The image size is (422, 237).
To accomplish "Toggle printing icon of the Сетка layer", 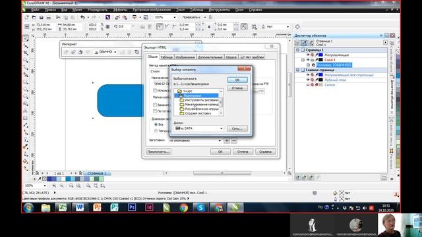I will click(313, 85).
